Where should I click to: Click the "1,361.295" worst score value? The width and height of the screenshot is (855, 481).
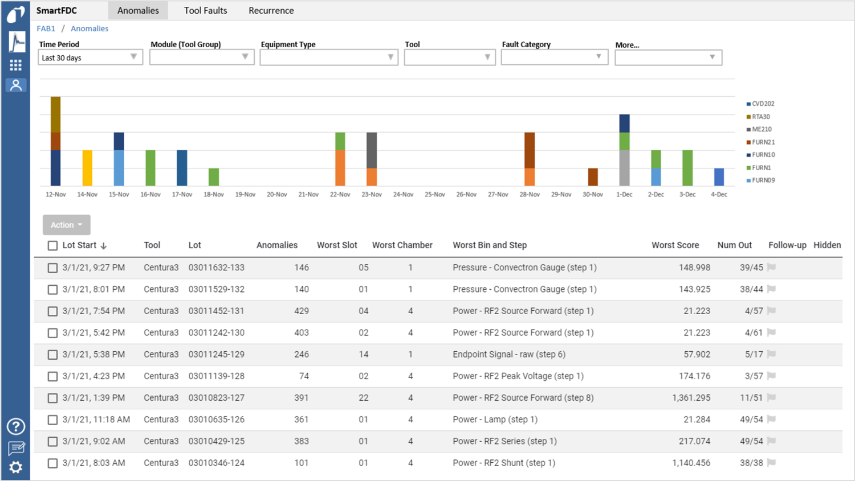[691, 398]
